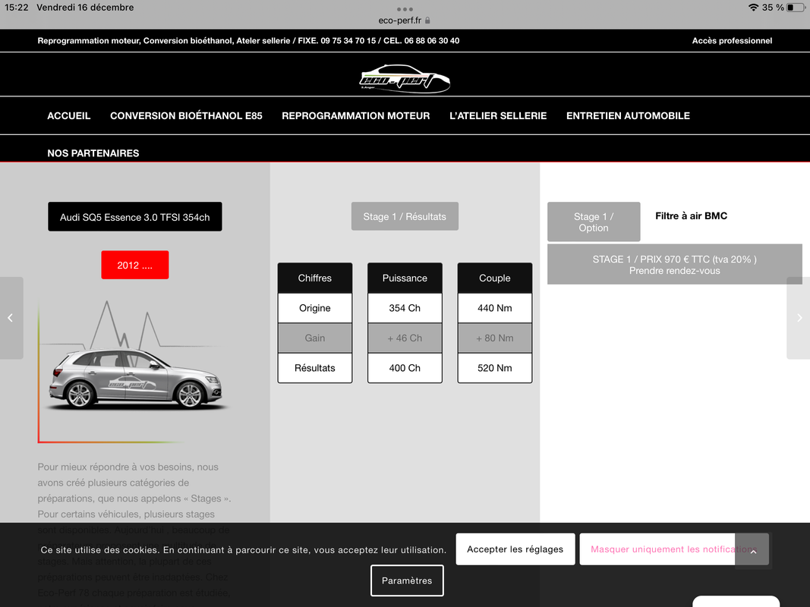Click the cookie notice message text

(x=244, y=549)
